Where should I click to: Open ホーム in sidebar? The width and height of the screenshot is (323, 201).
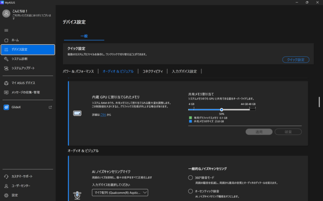(28, 40)
